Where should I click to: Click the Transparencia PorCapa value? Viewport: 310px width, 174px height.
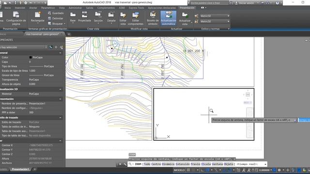point(34,80)
